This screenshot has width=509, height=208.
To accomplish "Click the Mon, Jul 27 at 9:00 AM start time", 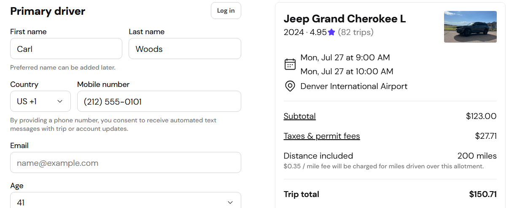I will [x=345, y=57].
